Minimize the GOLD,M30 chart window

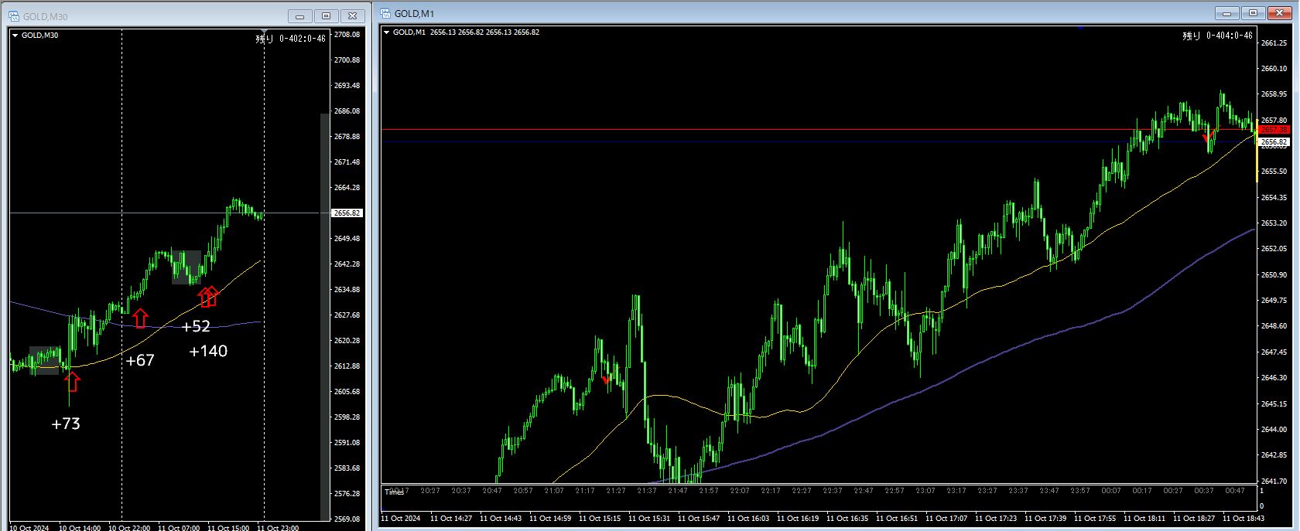point(301,16)
